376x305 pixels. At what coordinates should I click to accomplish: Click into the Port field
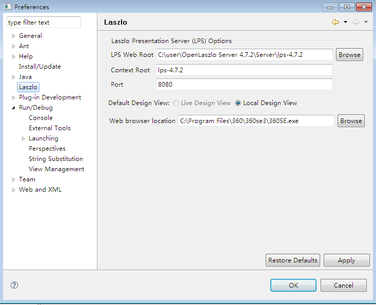tap(244, 85)
